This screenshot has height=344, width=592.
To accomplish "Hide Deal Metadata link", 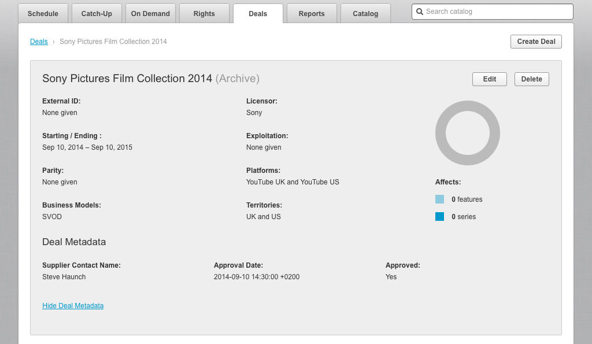I will (x=73, y=305).
